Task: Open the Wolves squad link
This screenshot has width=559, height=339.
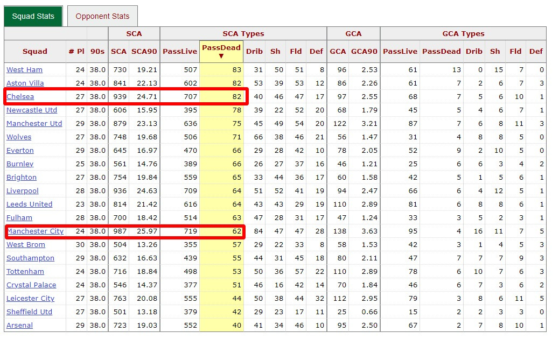Action: pos(19,137)
